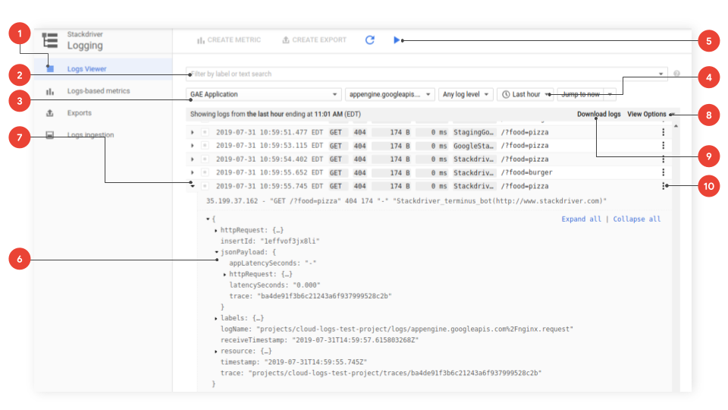Open the arrow next to Jump to now
Viewport: 728px width, 410px height.
tap(610, 94)
